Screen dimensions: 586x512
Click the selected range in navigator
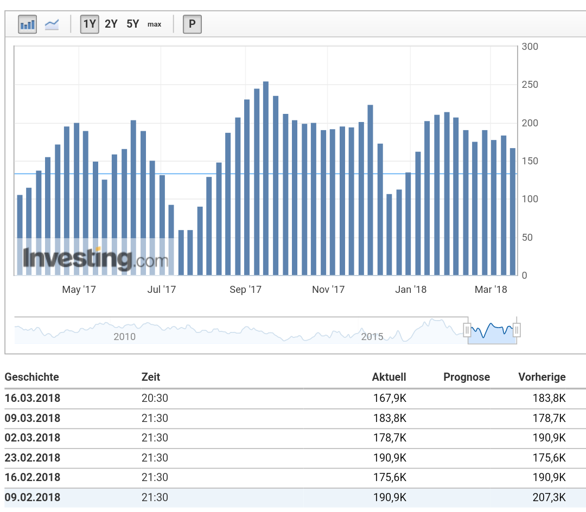pos(492,330)
